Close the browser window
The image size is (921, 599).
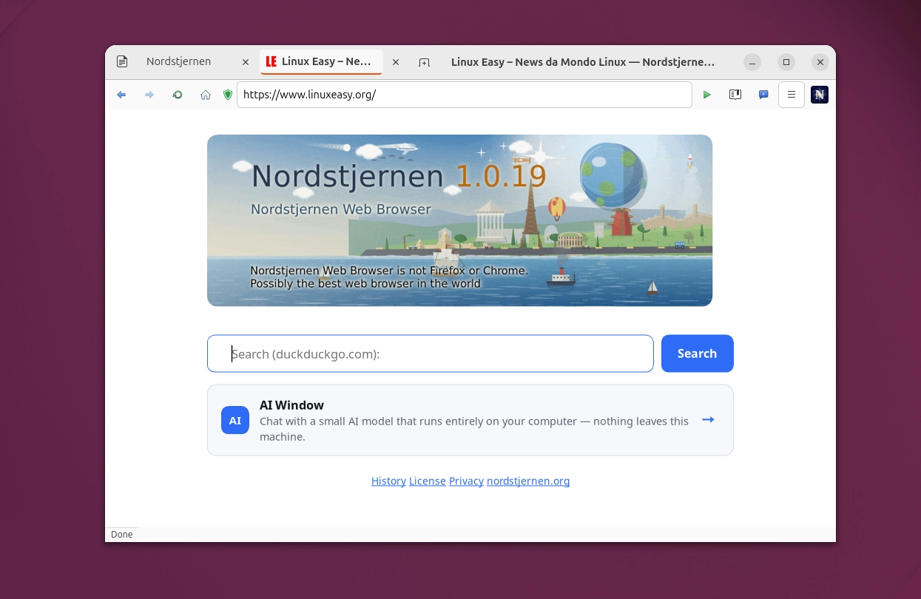coord(820,62)
